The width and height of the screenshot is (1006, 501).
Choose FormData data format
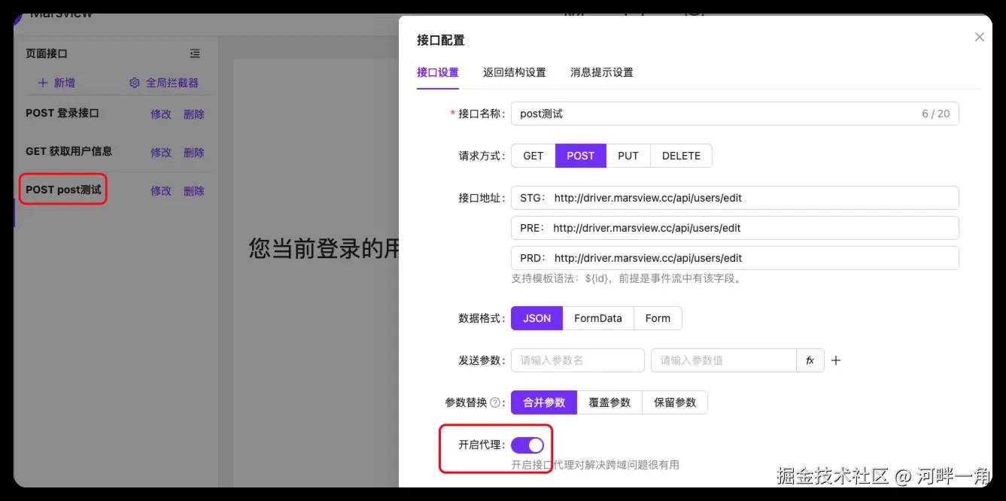coord(598,318)
